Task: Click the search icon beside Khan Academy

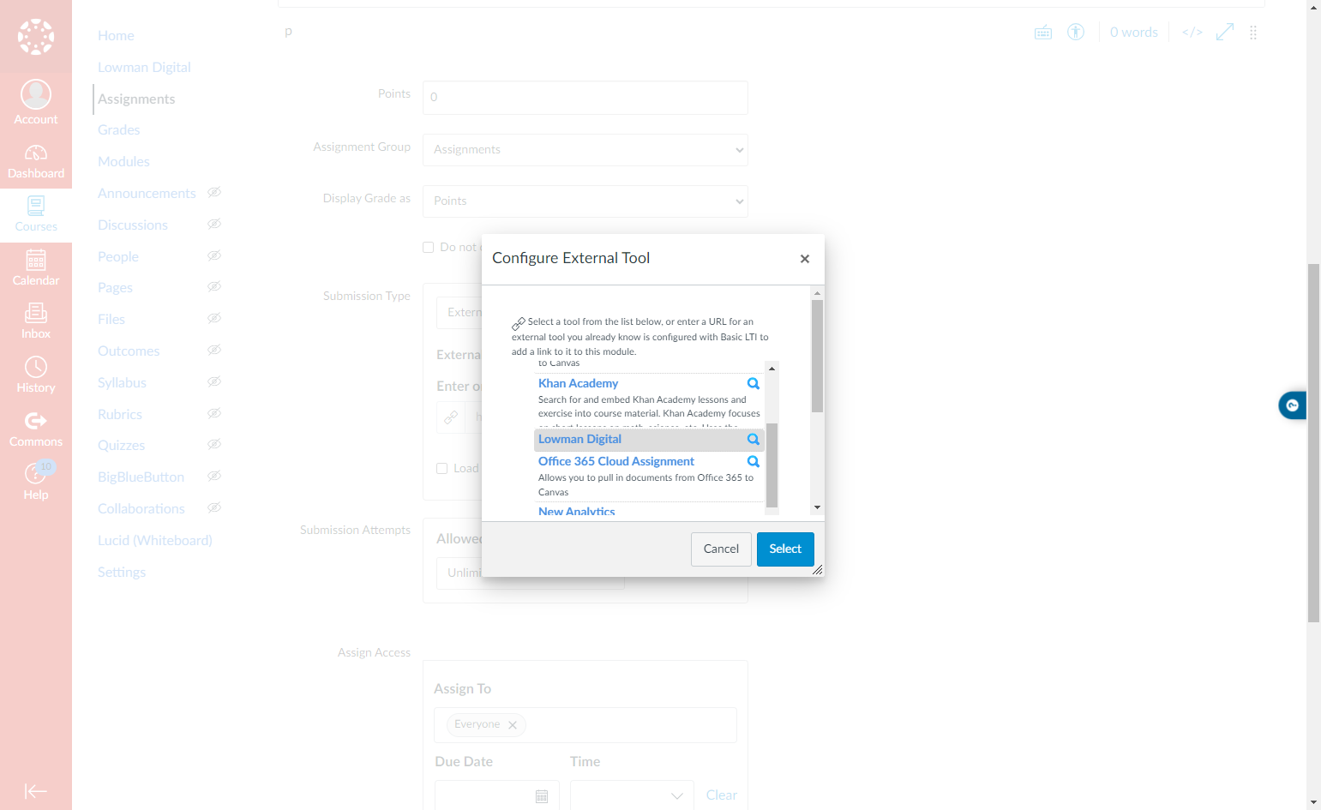Action: (x=754, y=384)
